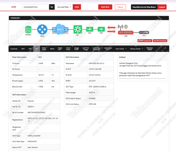Expand the User Online dropdown menu
The image size is (176, 152).
[121, 49]
